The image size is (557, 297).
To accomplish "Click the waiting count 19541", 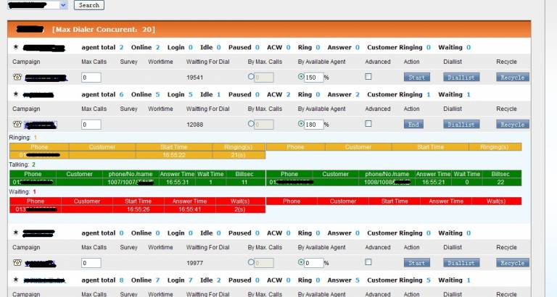I will click(194, 78).
